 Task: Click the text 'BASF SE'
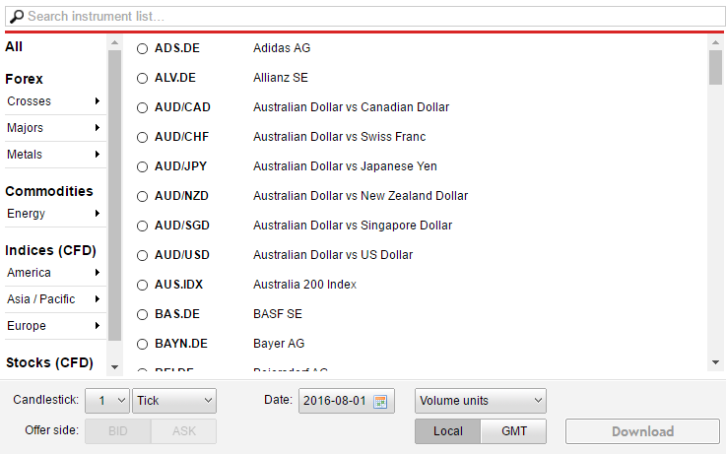click(278, 314)
